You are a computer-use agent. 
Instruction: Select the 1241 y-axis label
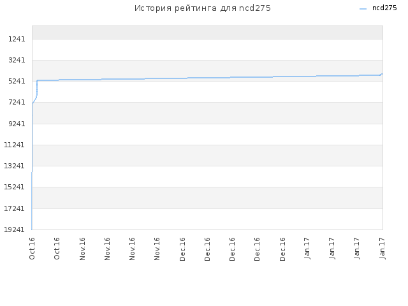click(17, 39)
